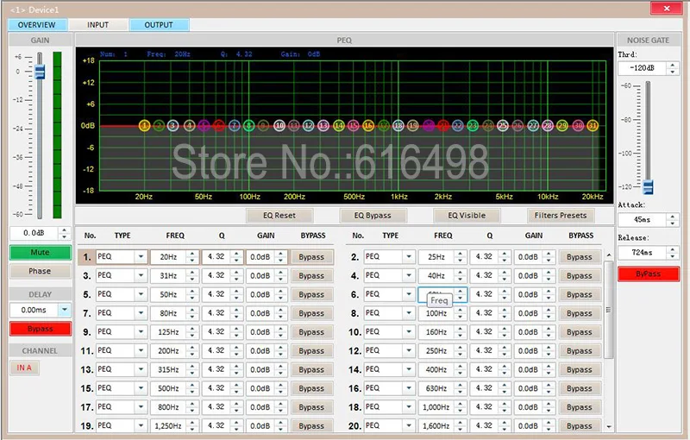This screenshot has height=440, width=690.
Task: Select EQ band node 13 on graph
Action: click(323, 126)
